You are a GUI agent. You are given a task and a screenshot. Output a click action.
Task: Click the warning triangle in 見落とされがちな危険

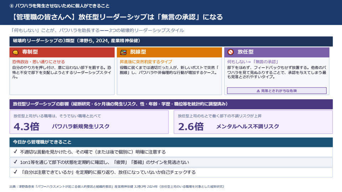[258, 91]
